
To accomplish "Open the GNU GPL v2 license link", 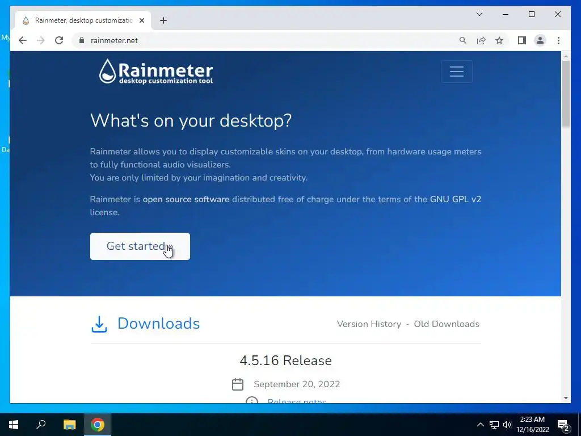I will [x=456, y=199].
